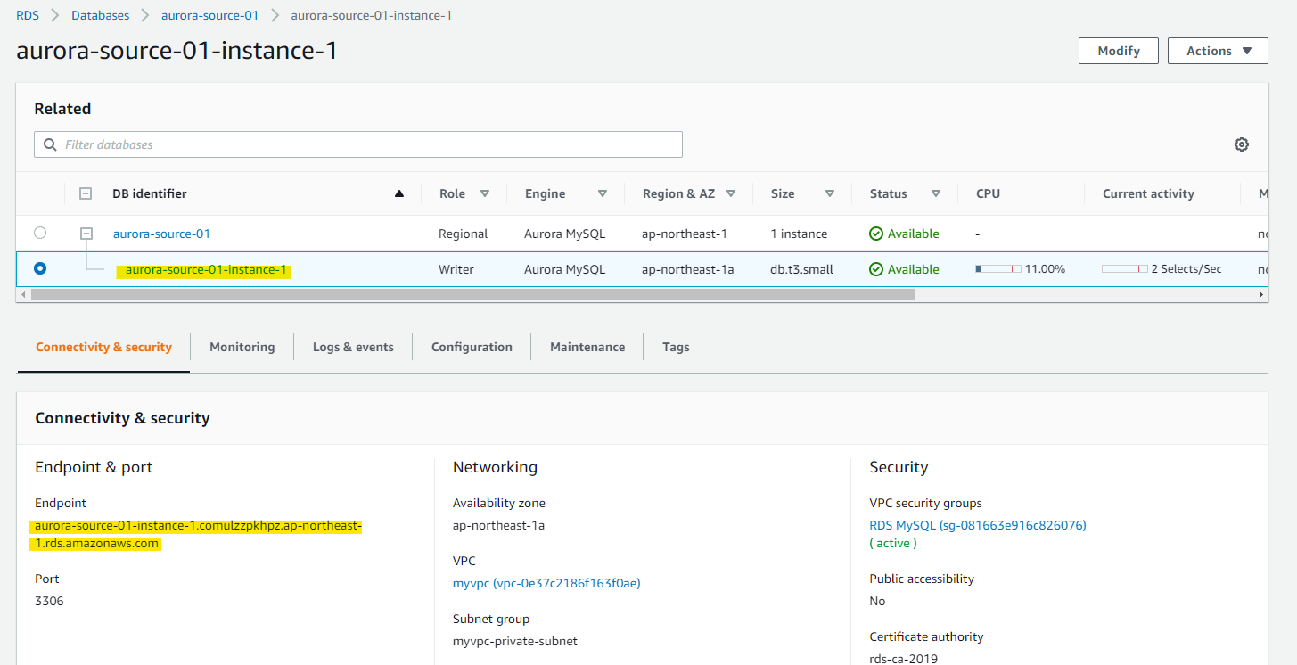Open RDS MySQL security group link
Image resolution: width=1297 pixels, height=665 pixels.
[978, 525]
